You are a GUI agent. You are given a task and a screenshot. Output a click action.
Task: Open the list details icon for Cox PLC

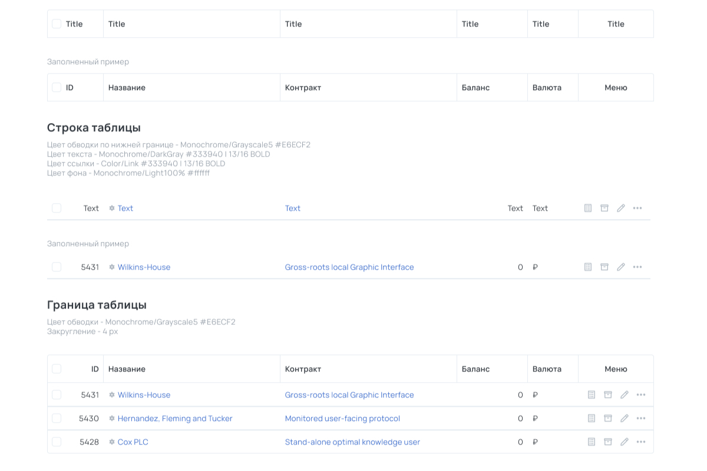point(592,442)
